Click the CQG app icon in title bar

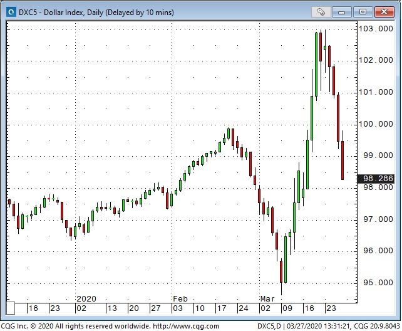click(x=11, y=12)
